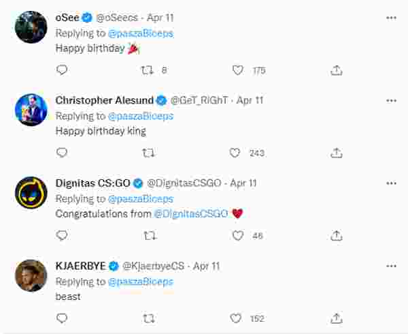Open more options on Dignitas CS:GO tweet
408x334 pixels.
(391, 183)
